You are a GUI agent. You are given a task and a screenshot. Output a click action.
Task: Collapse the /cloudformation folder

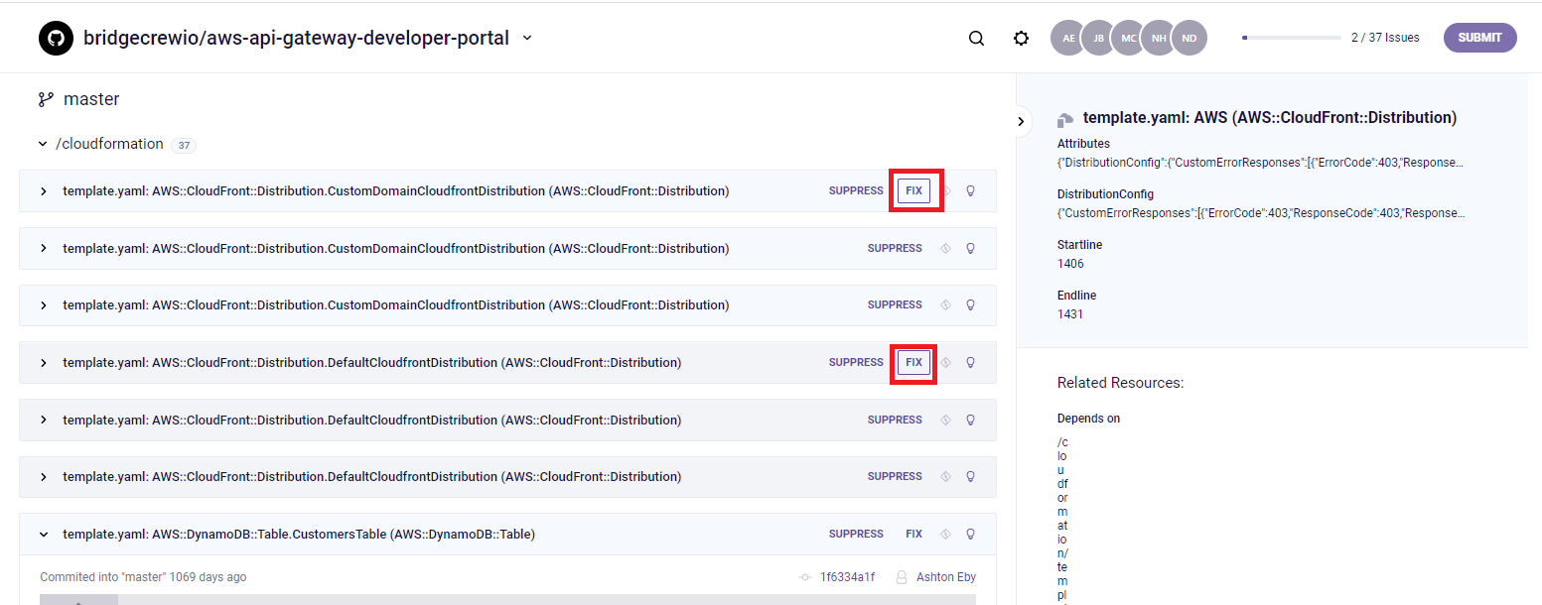43,144
